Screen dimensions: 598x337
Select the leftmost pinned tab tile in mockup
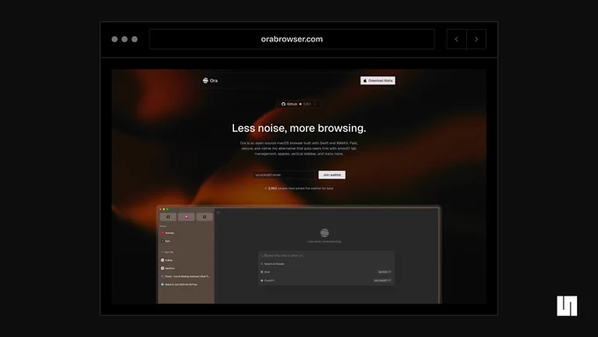(x=168, y=216)
